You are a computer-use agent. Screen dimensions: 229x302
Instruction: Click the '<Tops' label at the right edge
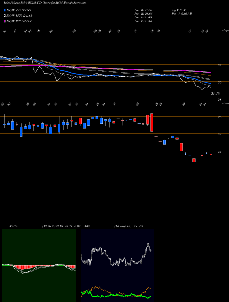[225, 31]
